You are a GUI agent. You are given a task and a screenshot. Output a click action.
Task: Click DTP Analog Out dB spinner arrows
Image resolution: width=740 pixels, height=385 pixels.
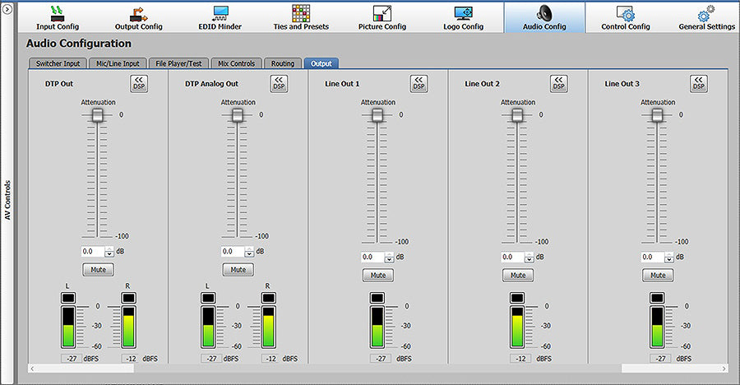pyautogui.click(x=249, y=252)
